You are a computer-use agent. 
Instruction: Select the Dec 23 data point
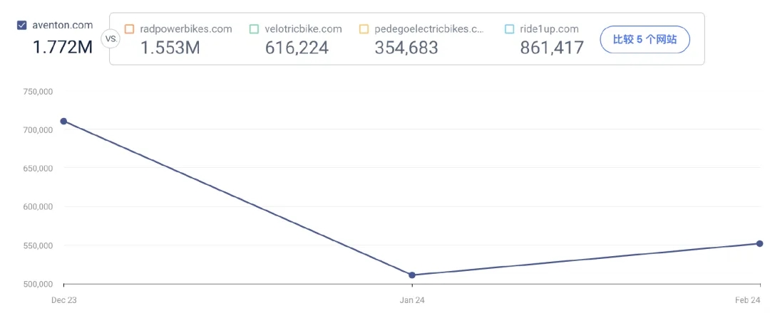point(63,121)
